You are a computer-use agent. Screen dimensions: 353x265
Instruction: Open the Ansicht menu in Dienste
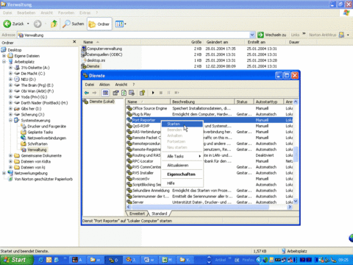121,85
